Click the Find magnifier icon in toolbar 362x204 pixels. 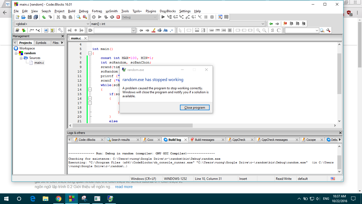(78, 17)
